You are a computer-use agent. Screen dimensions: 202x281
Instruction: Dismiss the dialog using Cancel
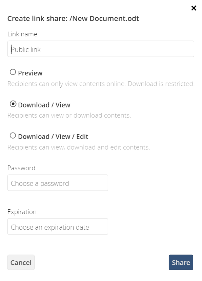(x=21, y=262)
